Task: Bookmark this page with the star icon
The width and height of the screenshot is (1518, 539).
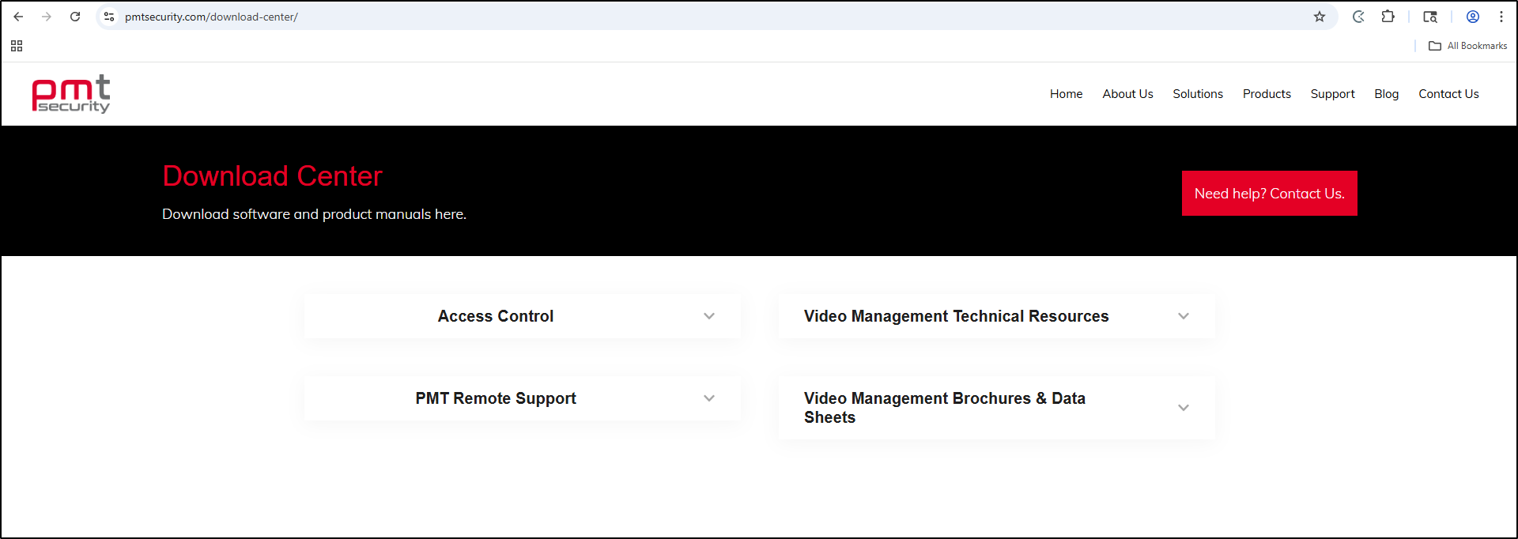Action: [1320, 17]
